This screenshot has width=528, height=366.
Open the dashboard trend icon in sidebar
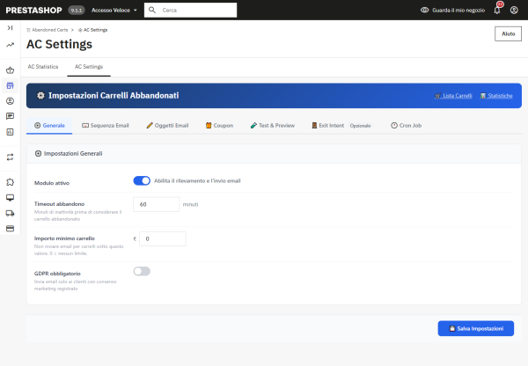click(10, 45)
